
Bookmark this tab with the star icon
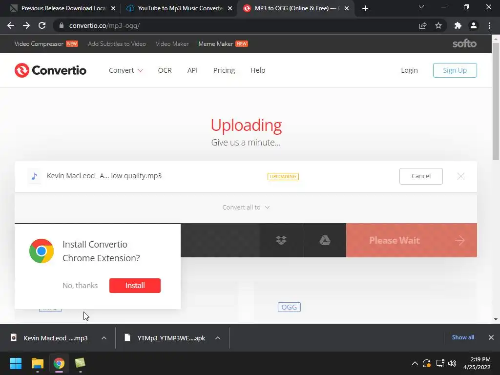[x=438, y=25]
